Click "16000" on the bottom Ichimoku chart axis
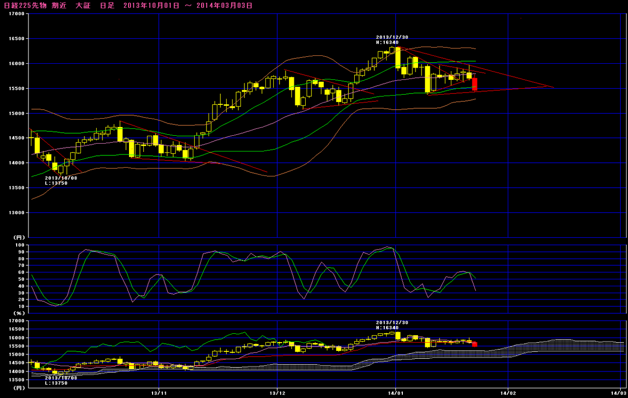 (x=17, y=338)
